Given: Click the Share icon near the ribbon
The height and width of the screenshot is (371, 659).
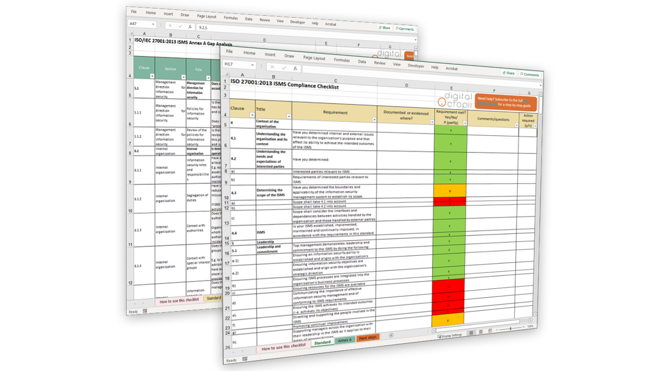Looking at the screenshot, I should 508,73.
